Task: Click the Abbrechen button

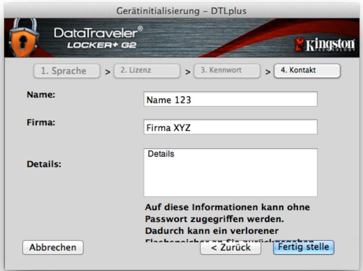Action: 53,247
